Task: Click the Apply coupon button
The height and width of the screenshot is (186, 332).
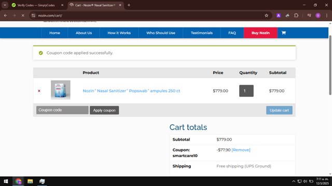Action: 104,110
